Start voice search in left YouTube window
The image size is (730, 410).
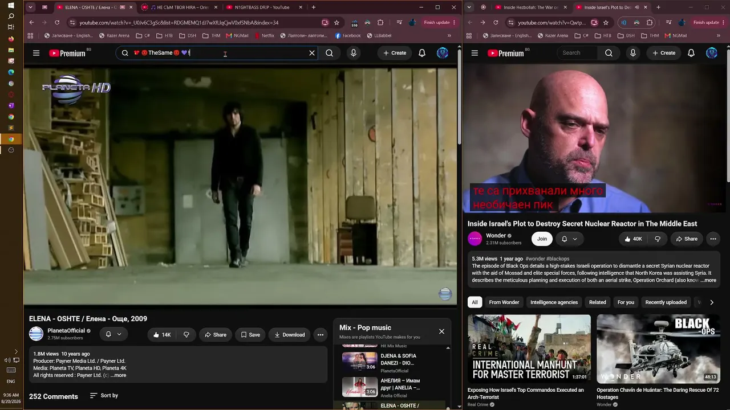(x=354, y=53)
